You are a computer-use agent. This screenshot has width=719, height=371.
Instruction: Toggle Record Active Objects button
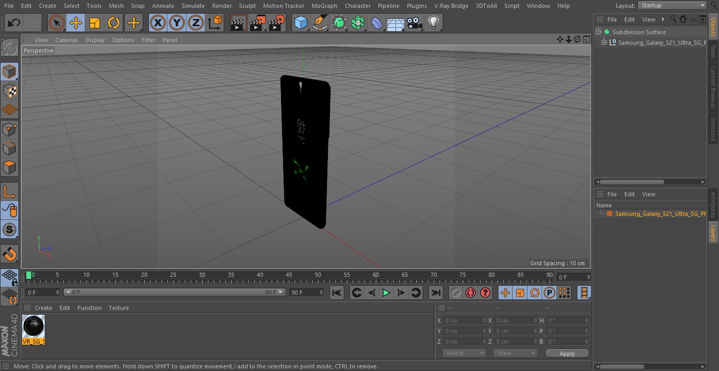point(456,293)
